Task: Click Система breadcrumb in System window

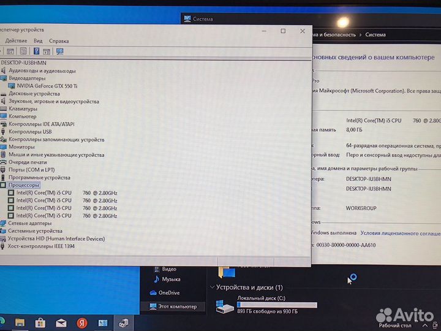Action: click(375, 34)
